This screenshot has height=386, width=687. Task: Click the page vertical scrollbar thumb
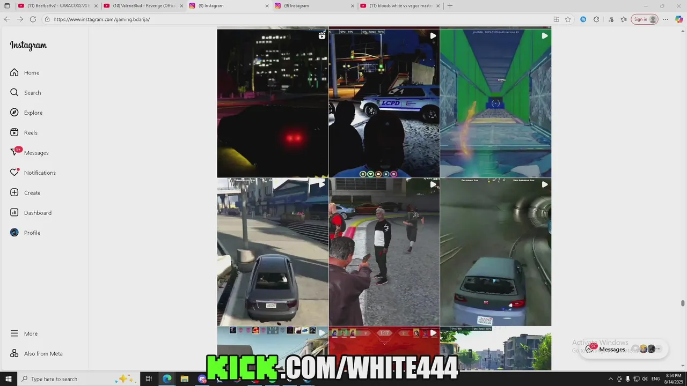coord(683,303)
